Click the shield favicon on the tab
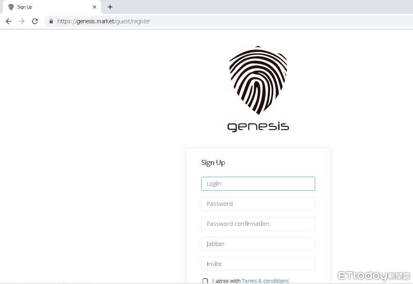The image size is (413, 284). click(11, 7)
